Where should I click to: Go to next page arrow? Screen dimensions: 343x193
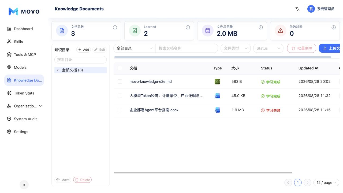[307, 183]
